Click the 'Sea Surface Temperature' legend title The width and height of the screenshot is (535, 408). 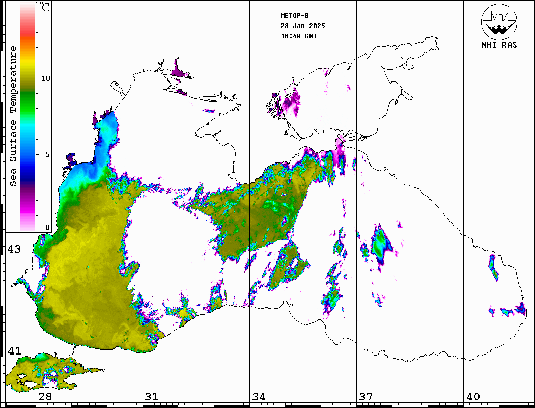(13, 117)
